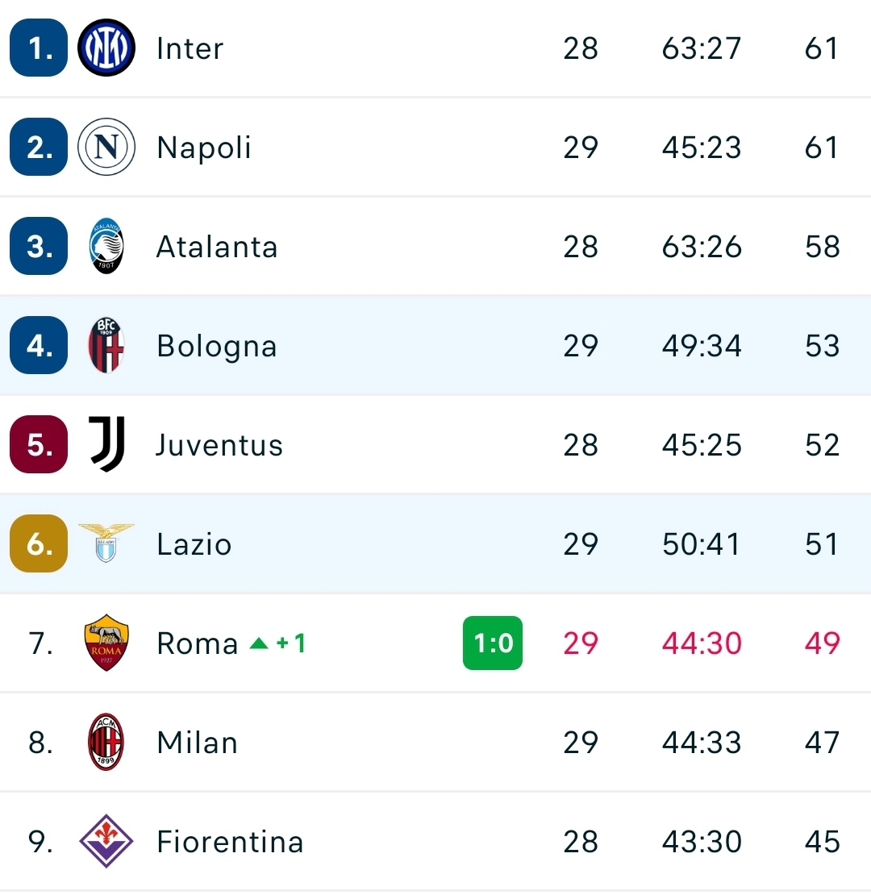Click the blue rank badge showing 1

pos(38,48)
